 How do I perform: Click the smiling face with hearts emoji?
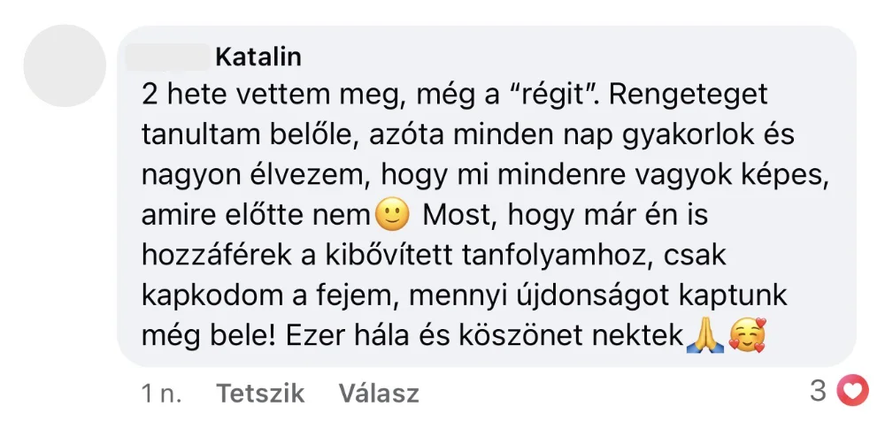746,335
